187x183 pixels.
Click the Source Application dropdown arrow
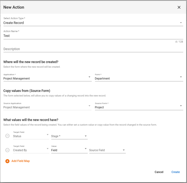89,106
